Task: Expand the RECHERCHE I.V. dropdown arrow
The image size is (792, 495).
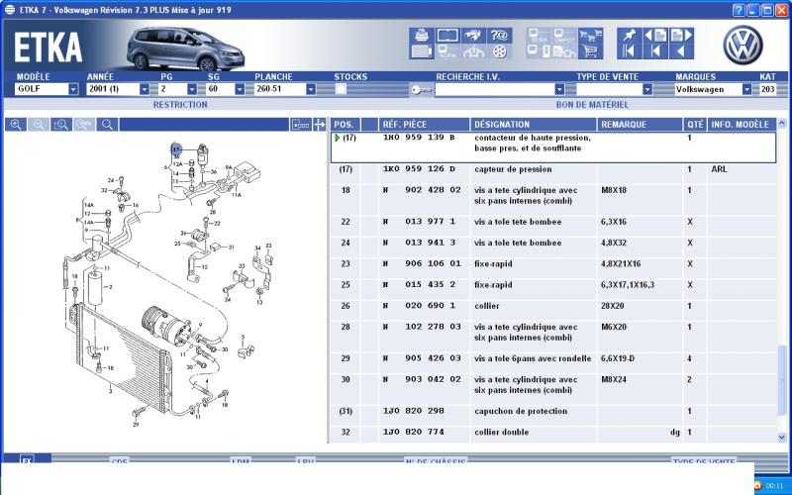Action: tap(559, 89)
